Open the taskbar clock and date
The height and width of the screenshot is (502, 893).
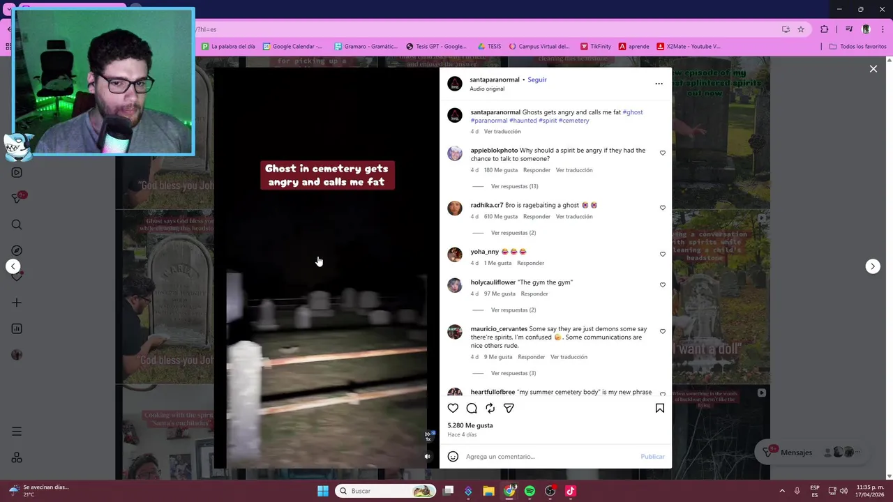coord(869,491)
